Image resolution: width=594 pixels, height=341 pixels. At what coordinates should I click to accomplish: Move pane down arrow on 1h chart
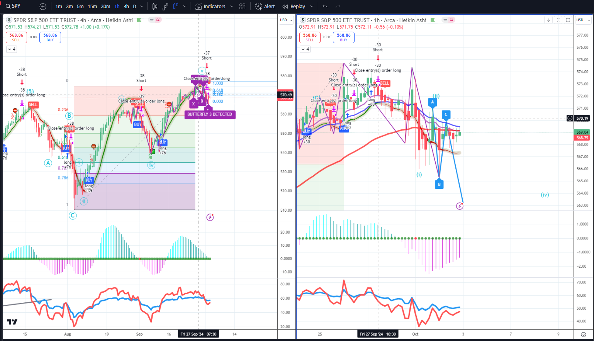(548, 20)
